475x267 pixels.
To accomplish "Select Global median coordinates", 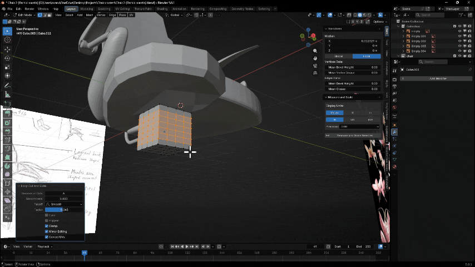I will (x=339, y=56).
